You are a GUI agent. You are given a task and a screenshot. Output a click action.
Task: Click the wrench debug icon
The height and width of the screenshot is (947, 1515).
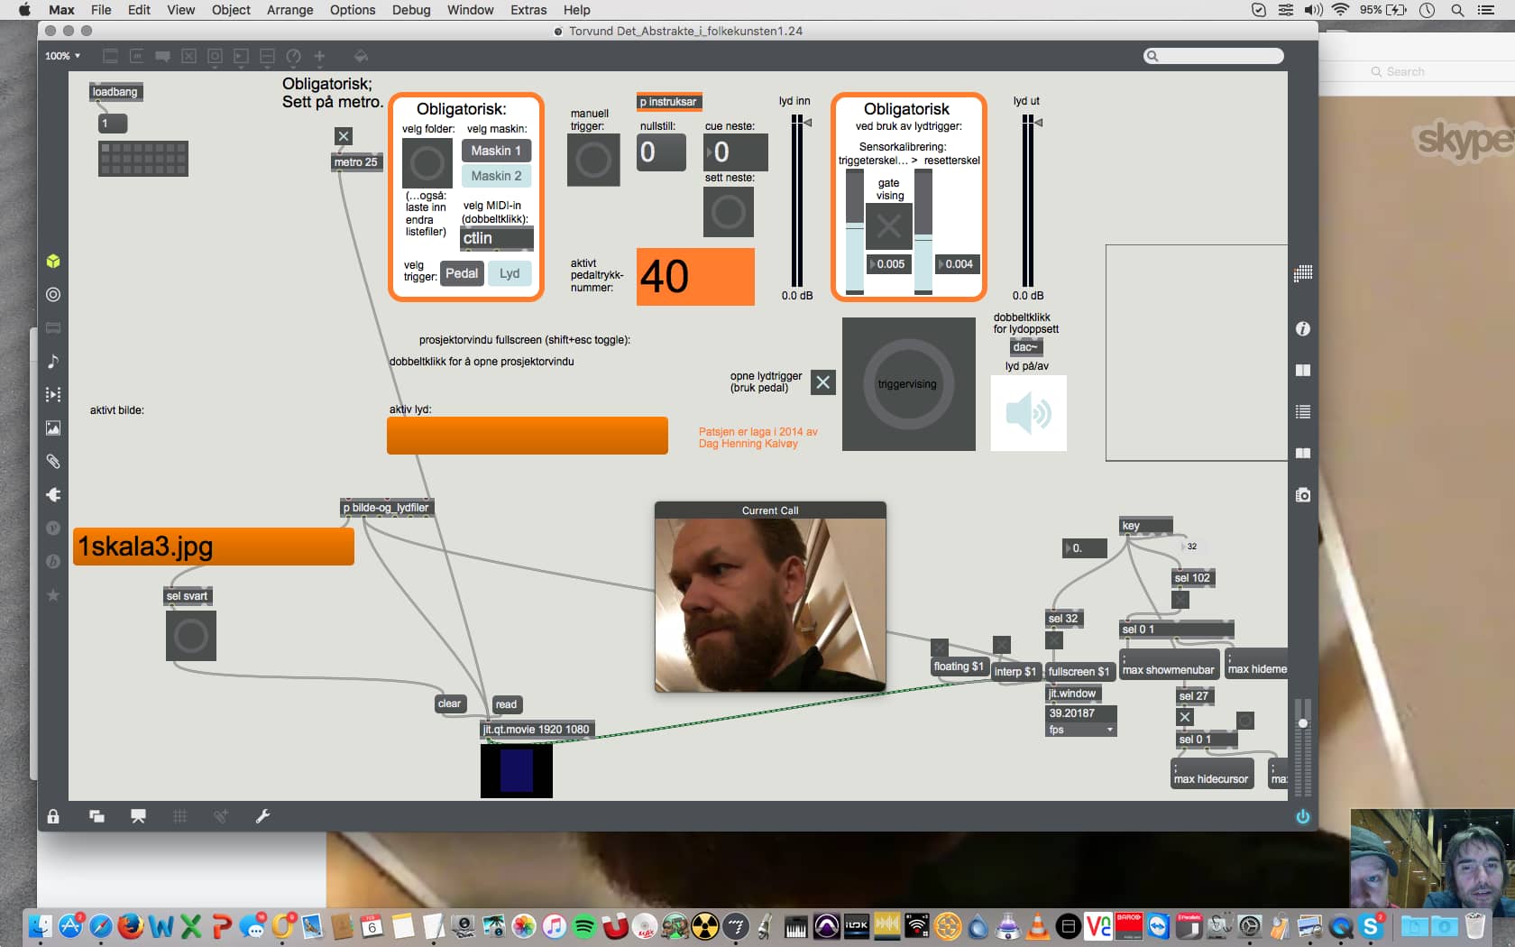[x=262, y=816]
